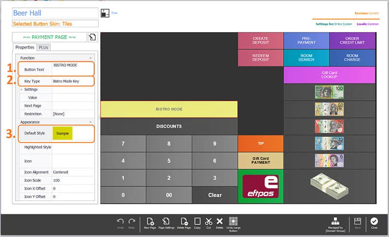
Task: Open Page Settings in the bottom toolbar
Action: [x=166, y=223]
